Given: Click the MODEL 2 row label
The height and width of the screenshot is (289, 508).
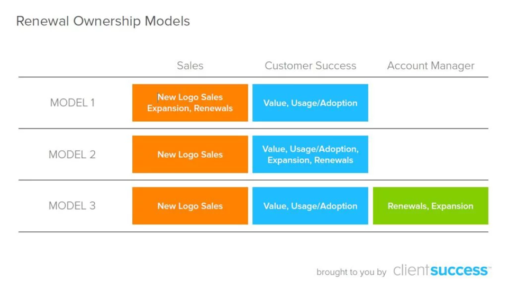Looking at the screenshot, I should (x=72, y=155).
